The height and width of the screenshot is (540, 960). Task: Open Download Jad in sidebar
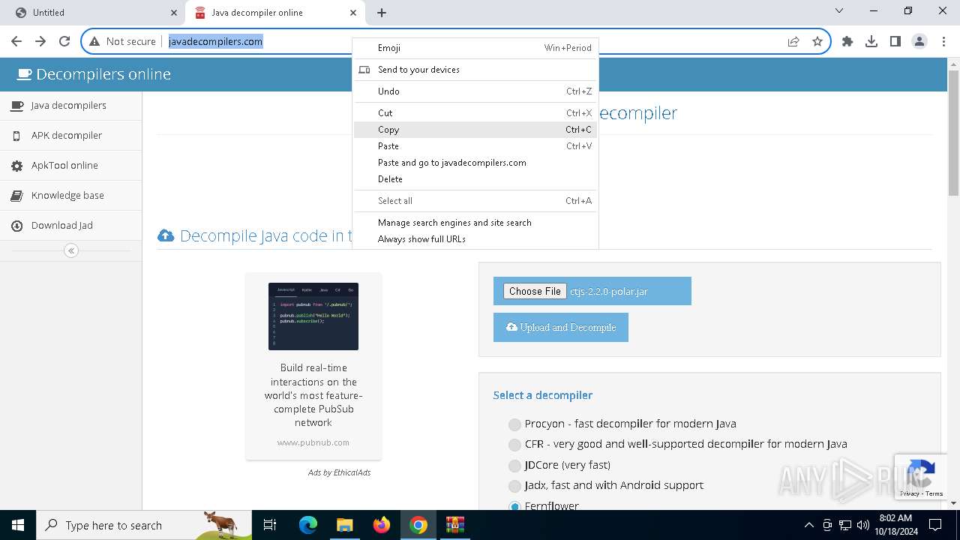pyautogui.click(x=70, y=226)
